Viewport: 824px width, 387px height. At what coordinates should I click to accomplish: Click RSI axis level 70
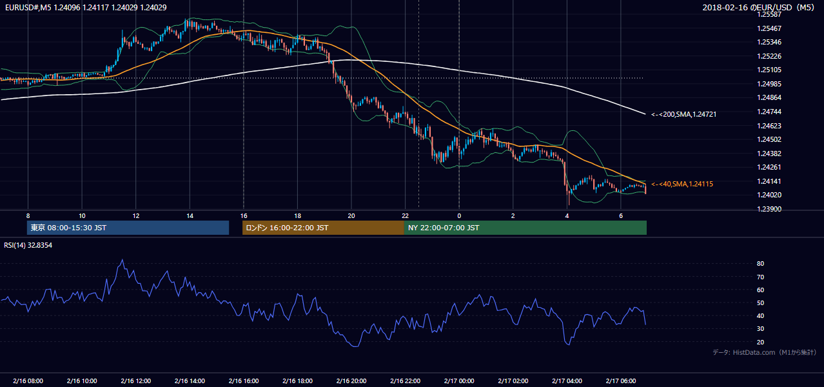761,277
